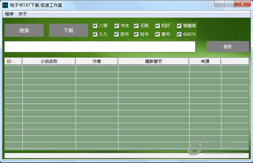Click the 来源 column header

205,62
